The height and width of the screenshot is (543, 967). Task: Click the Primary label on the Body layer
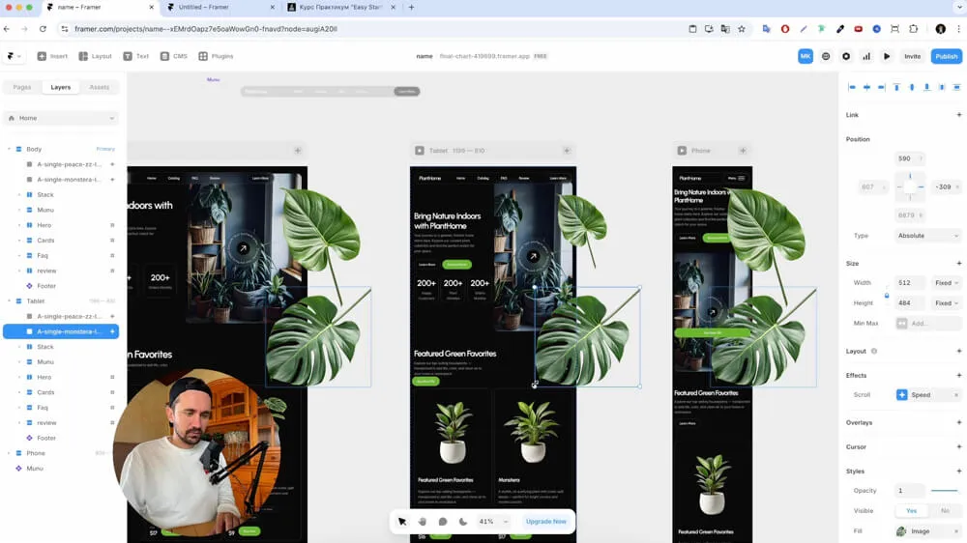[105, 149]
